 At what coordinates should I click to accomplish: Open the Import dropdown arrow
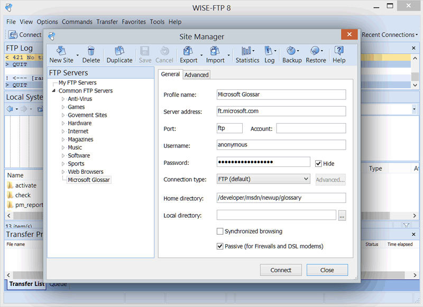pyautogui.click(x=228, y=55)
